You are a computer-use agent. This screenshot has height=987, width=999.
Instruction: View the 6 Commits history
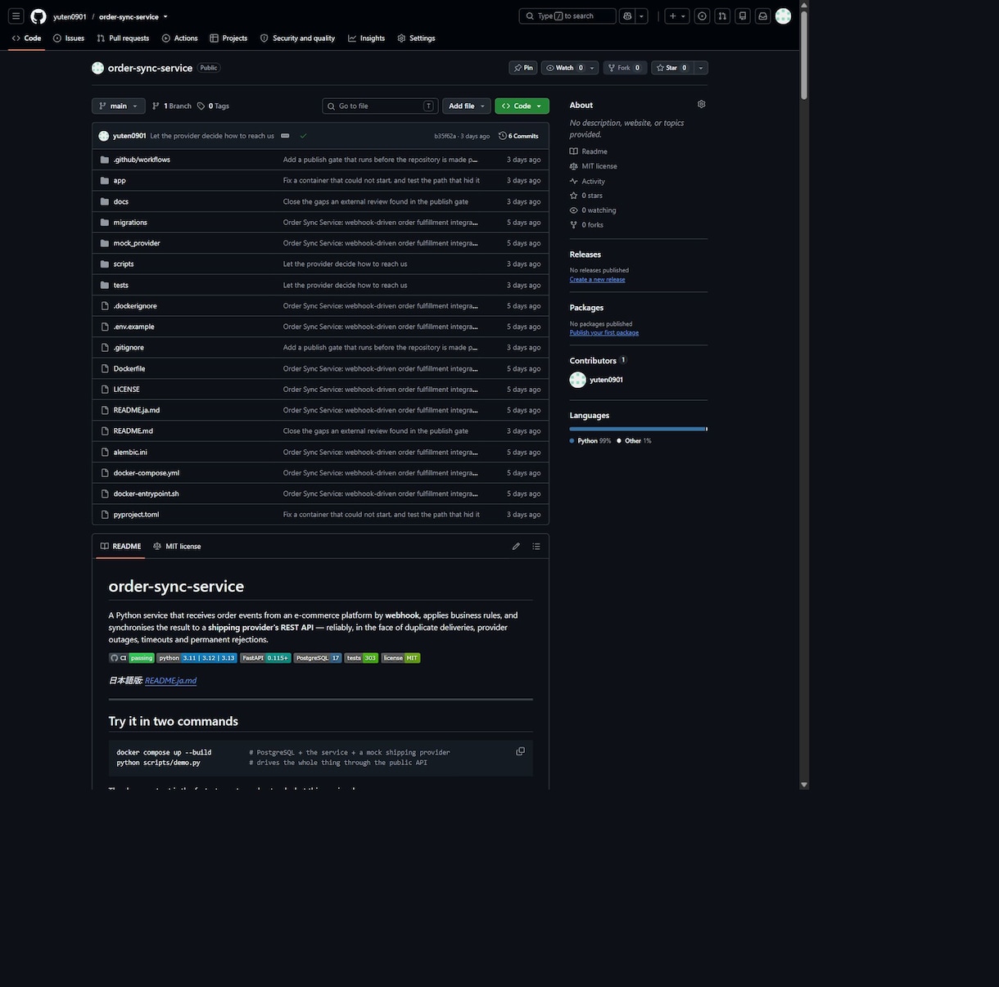tap(518, 136)
